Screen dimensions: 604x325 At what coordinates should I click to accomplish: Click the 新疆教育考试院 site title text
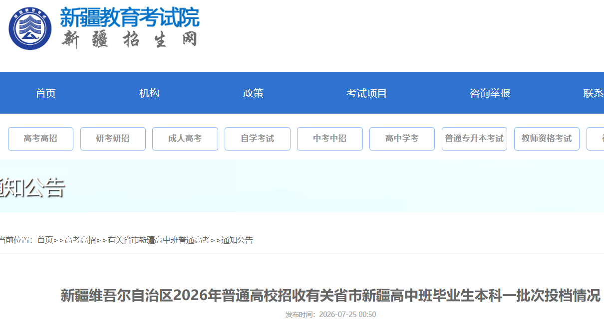click(x=130, y=17)
